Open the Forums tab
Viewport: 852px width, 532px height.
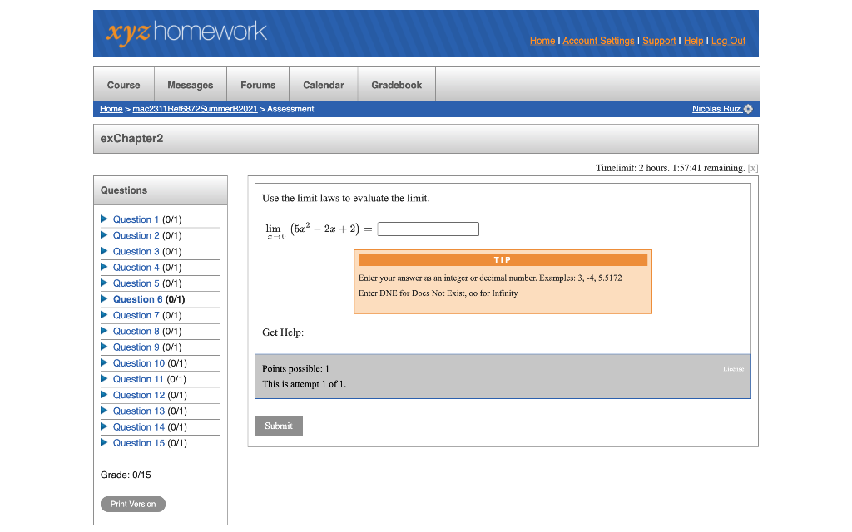(258, 84)
